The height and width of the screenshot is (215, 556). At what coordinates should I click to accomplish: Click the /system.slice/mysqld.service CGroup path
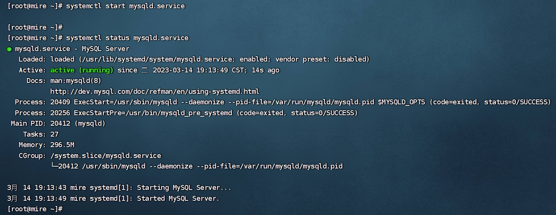click(x=106, y=155)
